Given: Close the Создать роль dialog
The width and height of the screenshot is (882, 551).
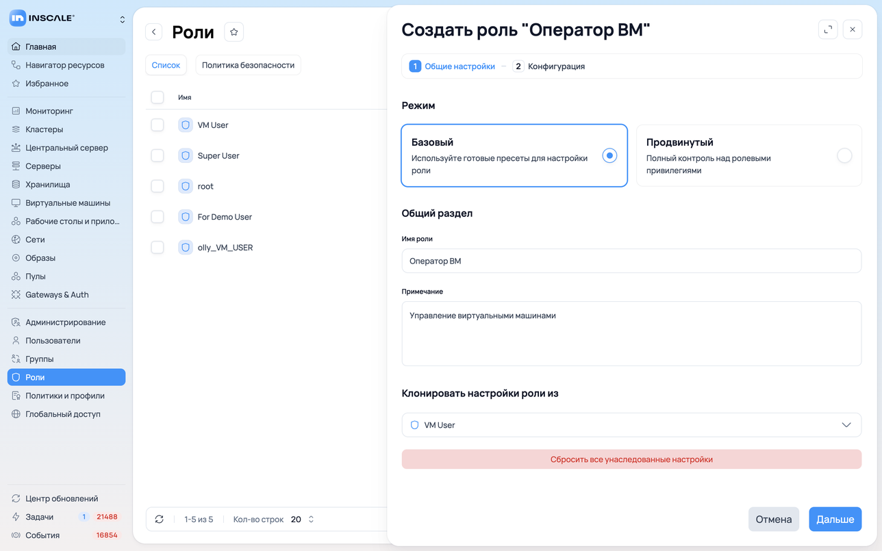Looking at the screenshot, I should tap(853, 29).
